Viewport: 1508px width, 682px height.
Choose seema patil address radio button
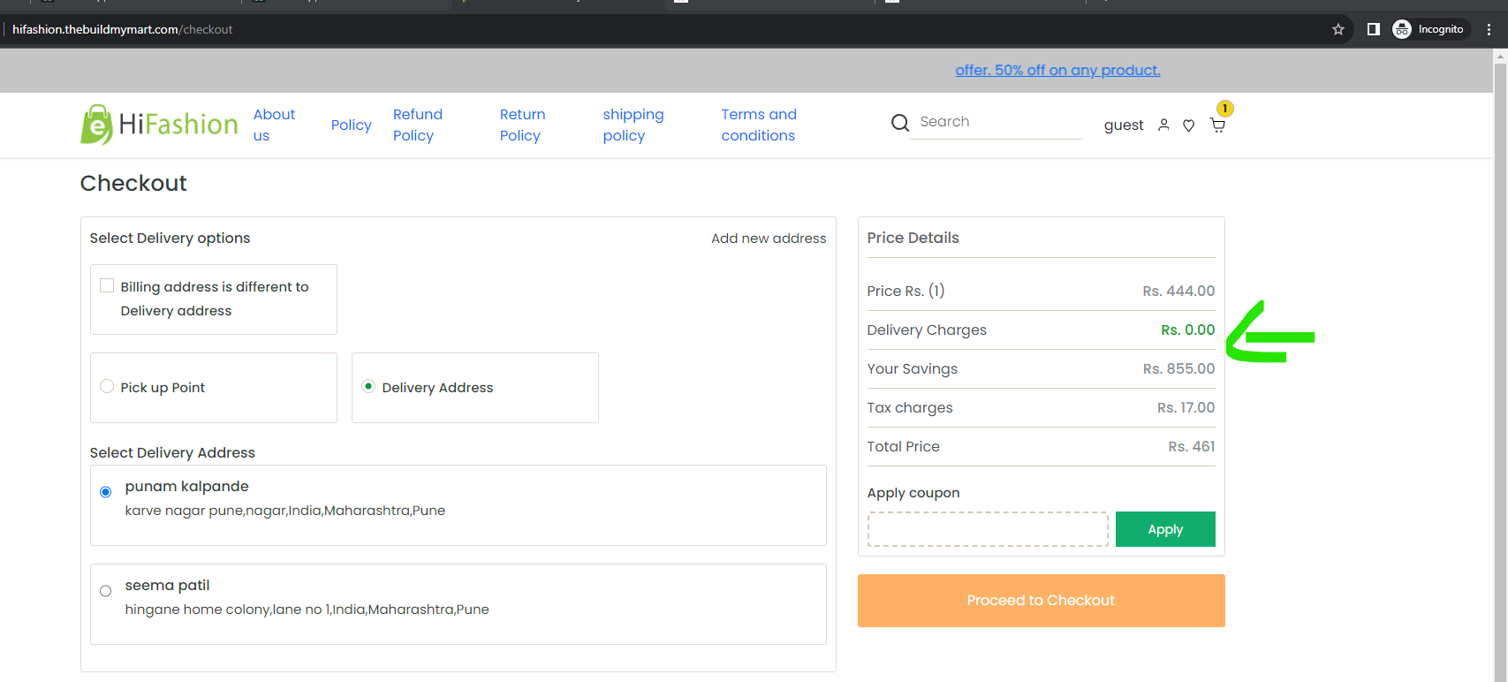coord(105,591)
